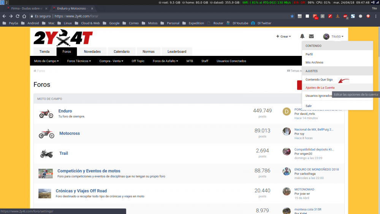Viewport: 380px width, 214px height.
Task: Select Usuarios Ignorados in the menu
Action: (x=319, y=96)
